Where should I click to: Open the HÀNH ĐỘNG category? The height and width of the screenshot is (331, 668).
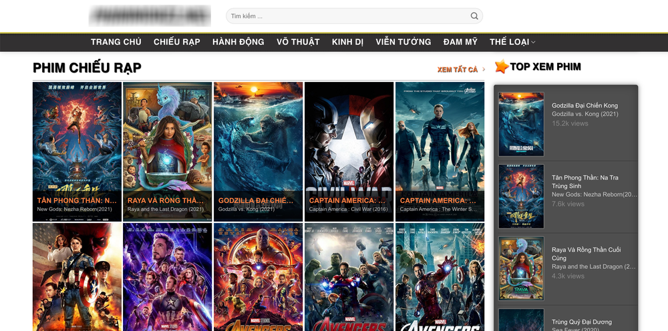point(238,41)
